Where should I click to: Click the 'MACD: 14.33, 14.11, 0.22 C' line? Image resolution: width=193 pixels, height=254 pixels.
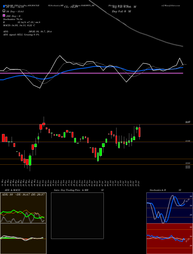19,25
